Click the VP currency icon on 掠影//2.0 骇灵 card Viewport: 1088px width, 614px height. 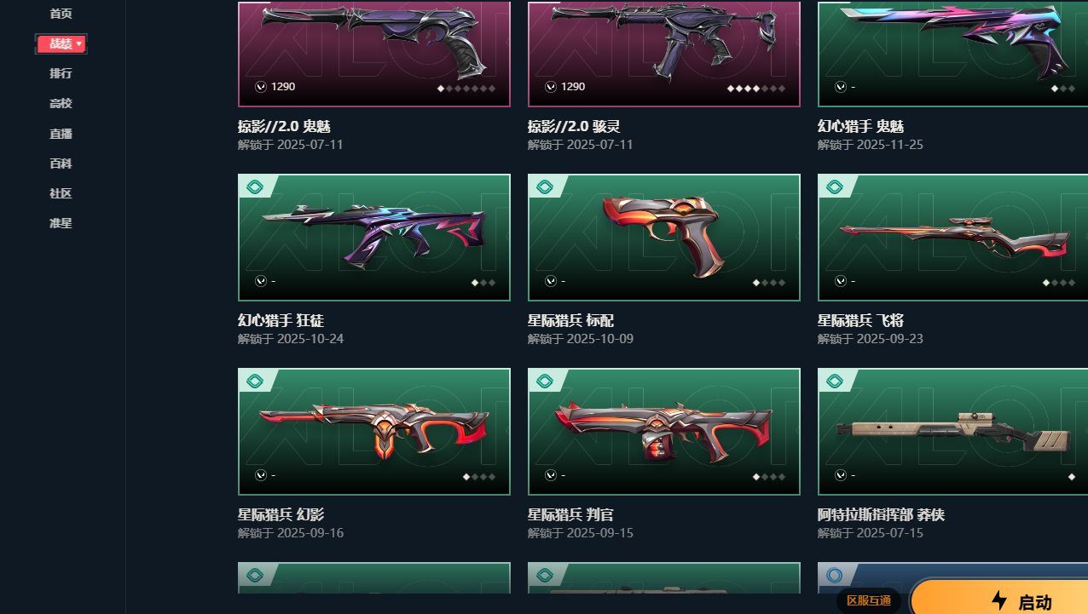click(x=551, y=87)
